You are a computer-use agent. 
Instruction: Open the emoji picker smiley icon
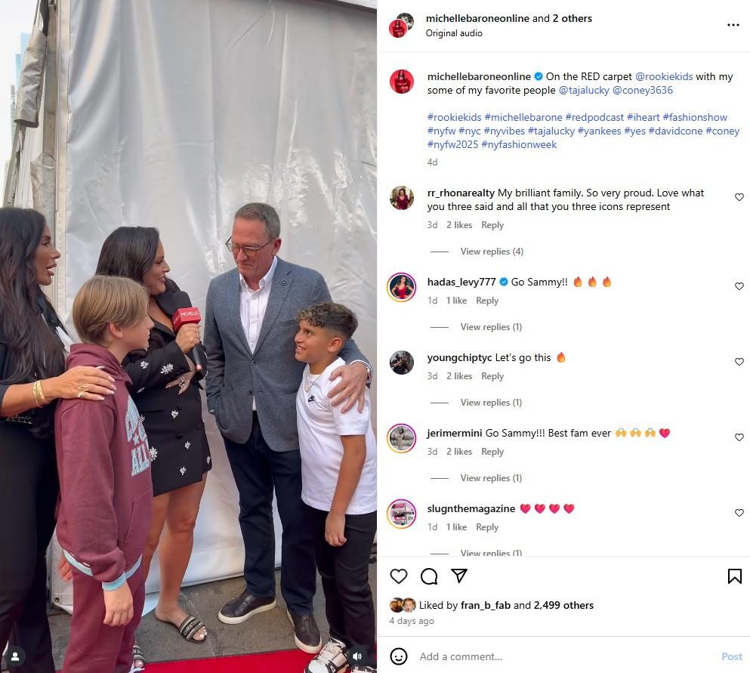(x=399, y=656)
